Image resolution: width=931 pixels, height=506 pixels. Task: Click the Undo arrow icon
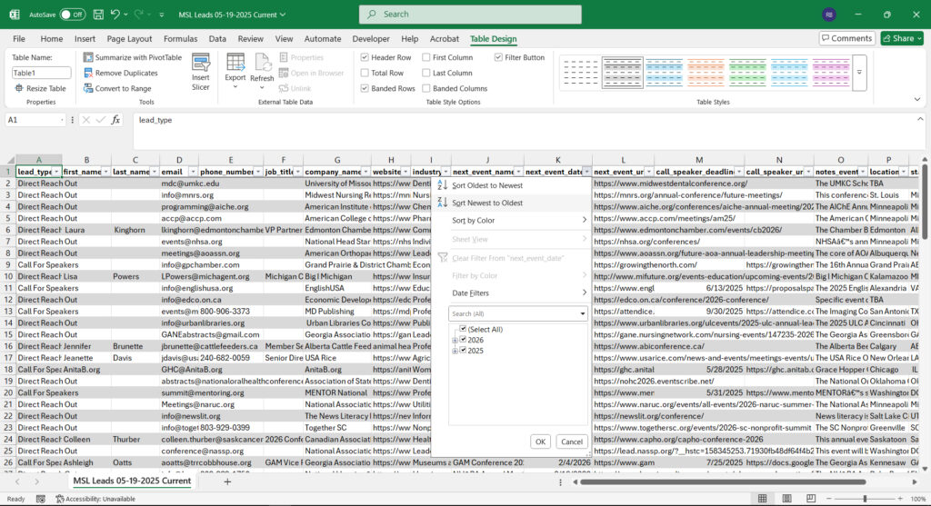(115, 15)
